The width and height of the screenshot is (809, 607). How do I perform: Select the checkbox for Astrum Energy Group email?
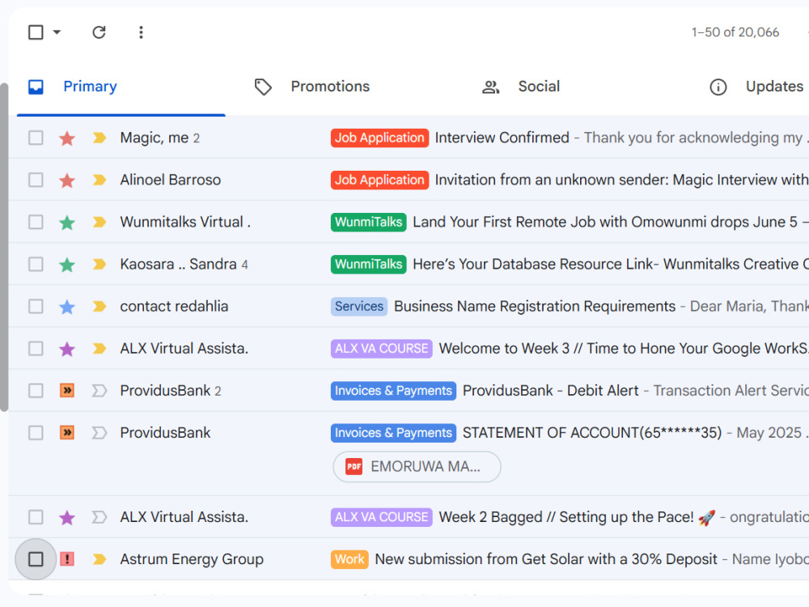pyautogui.click(x=36, y=559)
